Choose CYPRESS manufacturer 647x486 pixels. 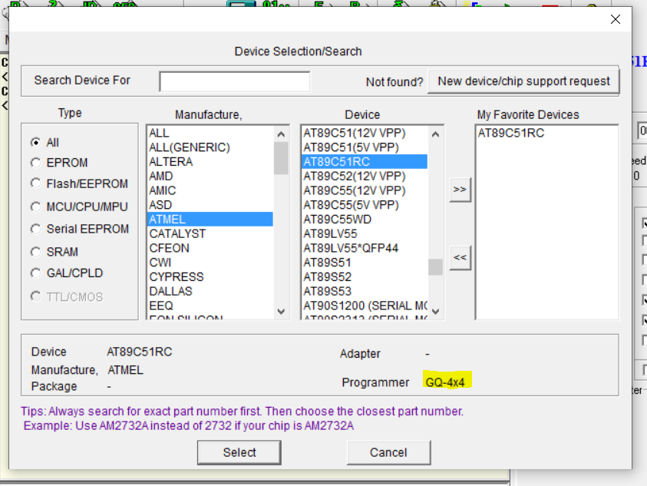coord(177,277)
